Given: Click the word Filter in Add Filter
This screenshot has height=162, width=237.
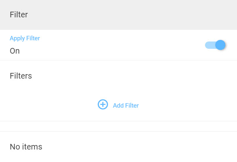Looking at the screenshot, I should [132, 106].
